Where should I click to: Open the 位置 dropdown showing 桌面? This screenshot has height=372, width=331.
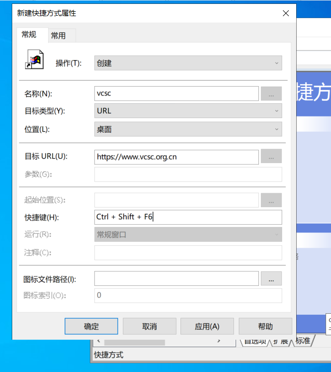[x=188, y=129]
